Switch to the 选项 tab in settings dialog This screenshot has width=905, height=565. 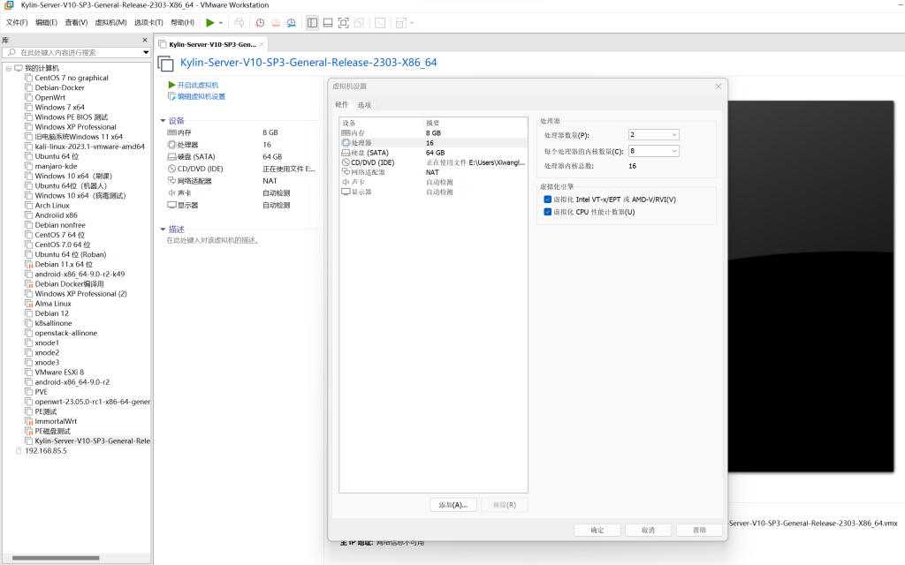coord(364,105)
